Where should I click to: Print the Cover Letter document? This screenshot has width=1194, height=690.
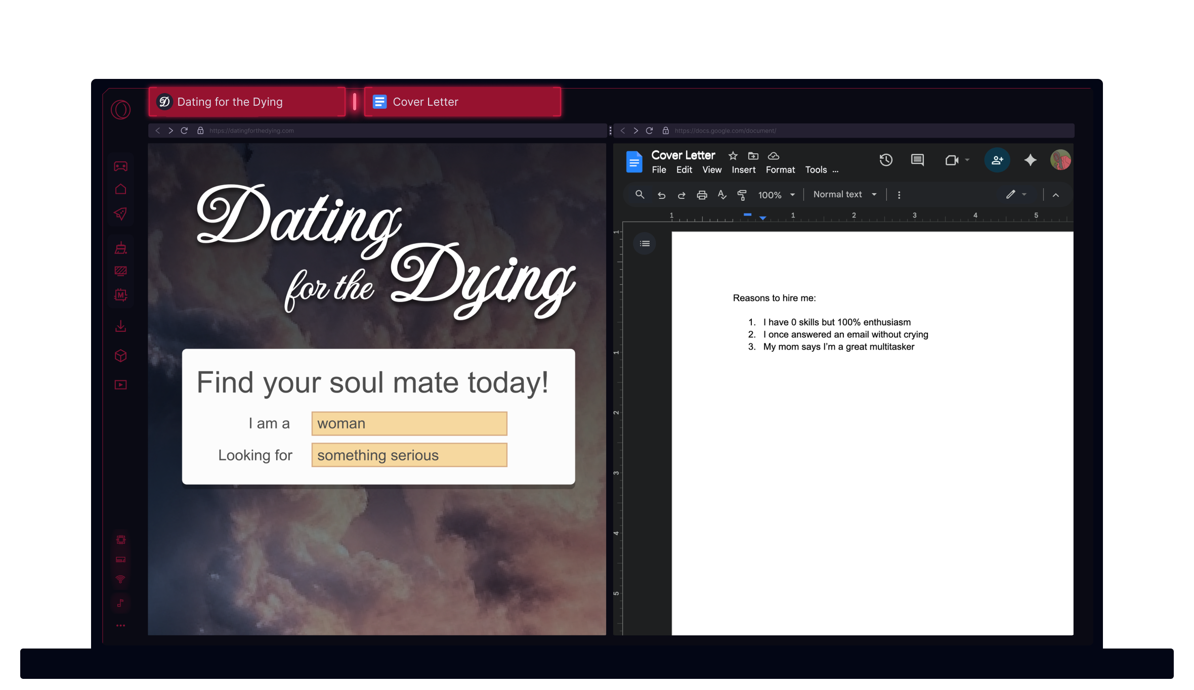pyautogui.click(x=702, y=194)
